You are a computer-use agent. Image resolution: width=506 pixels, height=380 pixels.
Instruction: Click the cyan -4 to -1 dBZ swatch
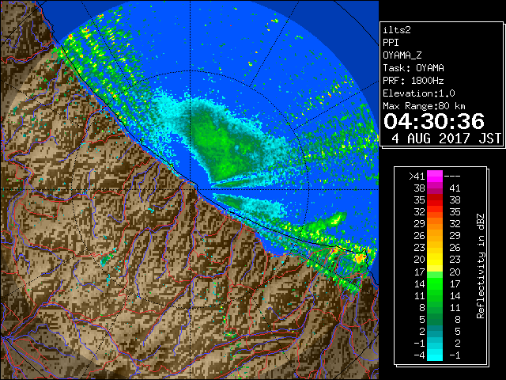coord(434,355)
